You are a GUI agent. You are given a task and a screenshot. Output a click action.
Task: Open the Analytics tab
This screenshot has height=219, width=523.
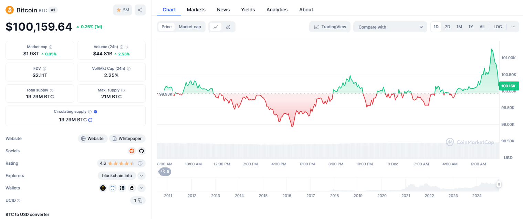click(277, 10)
